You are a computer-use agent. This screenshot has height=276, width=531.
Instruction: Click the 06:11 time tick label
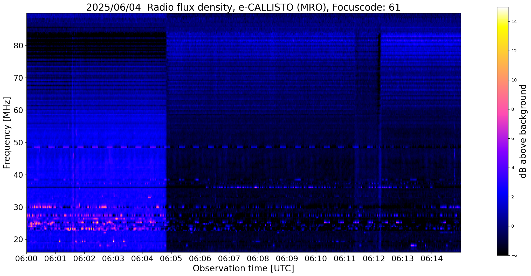click(345, 258)
